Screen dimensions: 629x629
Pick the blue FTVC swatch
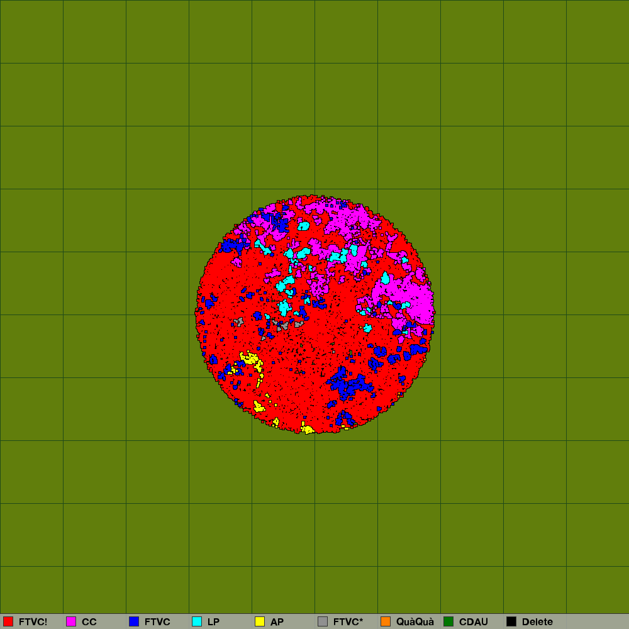[x=134, y=621]
